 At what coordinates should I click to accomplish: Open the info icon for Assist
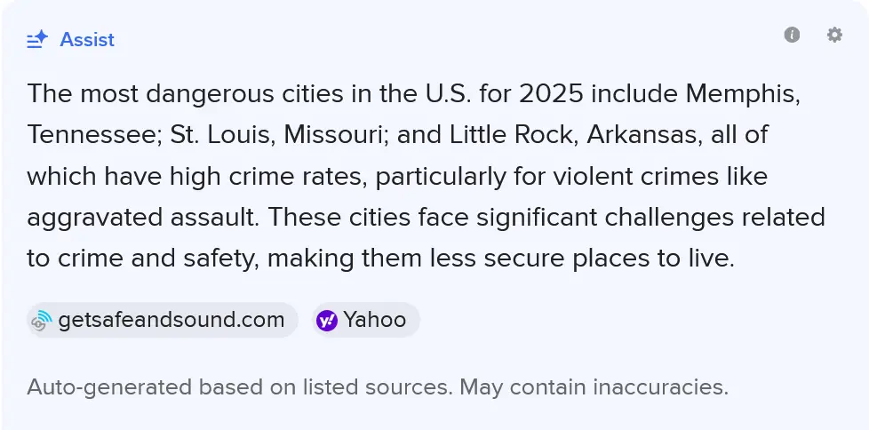(792, 35)
